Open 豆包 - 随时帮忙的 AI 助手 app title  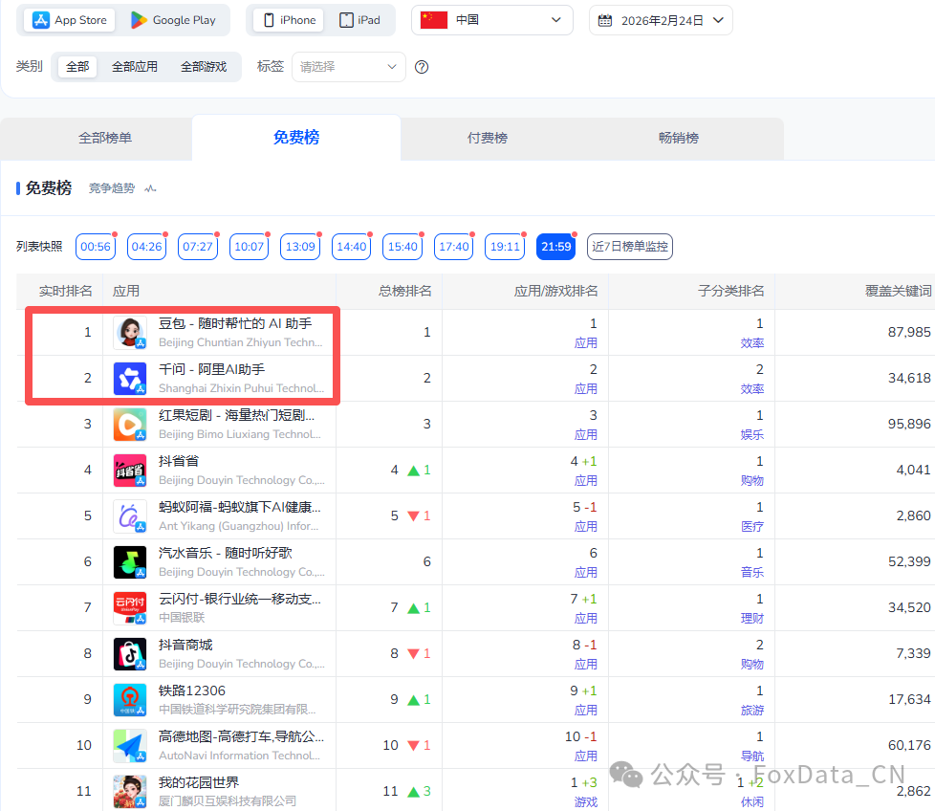(235, 323)
